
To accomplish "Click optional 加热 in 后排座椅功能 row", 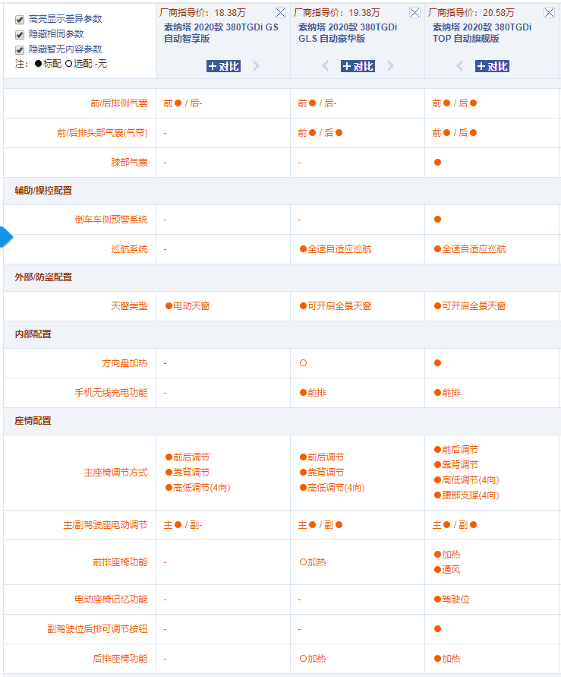I will (313, 659).
